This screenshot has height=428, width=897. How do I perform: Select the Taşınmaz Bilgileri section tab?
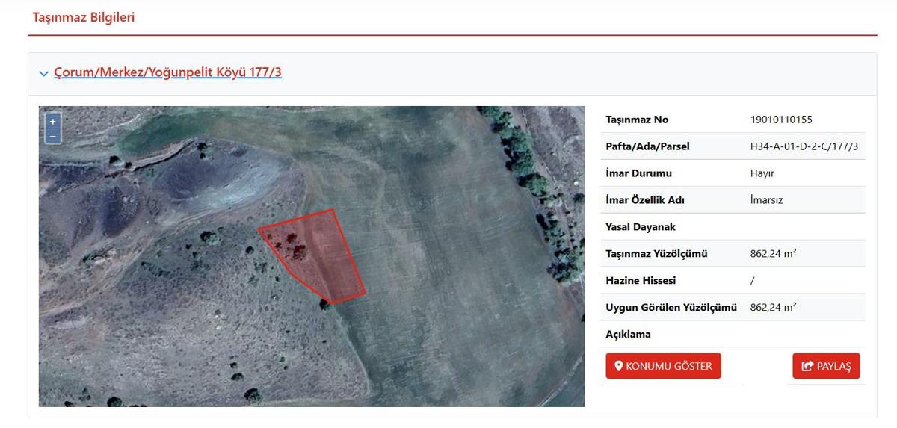[84, 17]
